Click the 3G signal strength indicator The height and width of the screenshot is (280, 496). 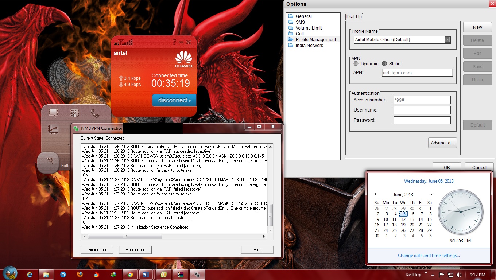click(x=123, y=42)
